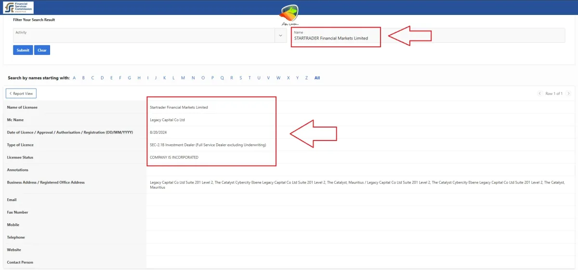Submit the search filter
The width and height of the screenshot is (578, 270).
[x=23, y=50]
